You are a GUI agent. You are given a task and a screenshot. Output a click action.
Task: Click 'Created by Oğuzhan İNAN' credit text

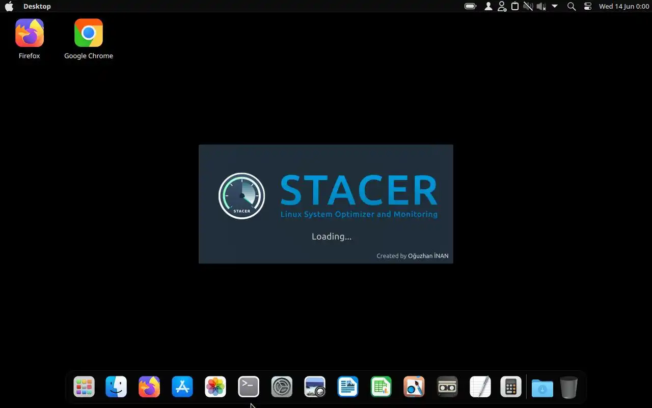coord(413,256)
